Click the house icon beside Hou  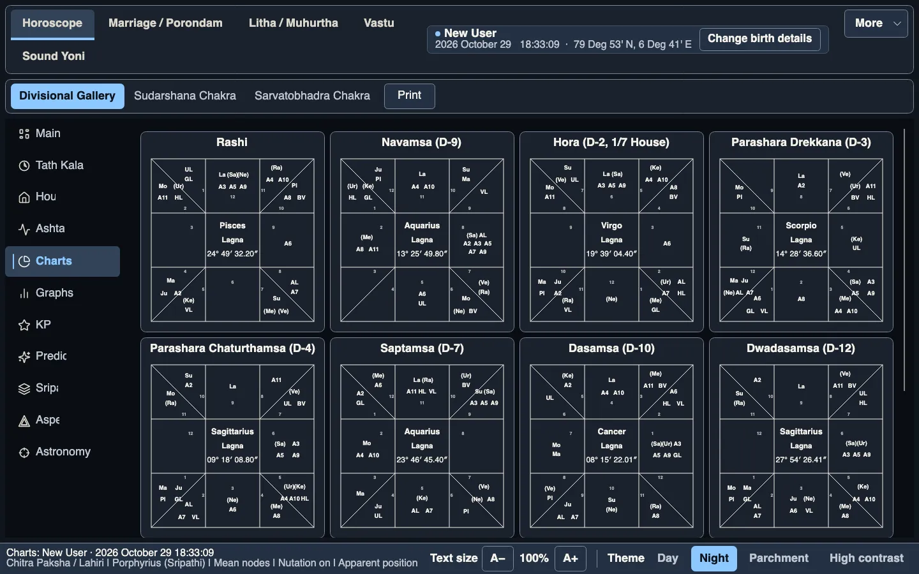24,198
